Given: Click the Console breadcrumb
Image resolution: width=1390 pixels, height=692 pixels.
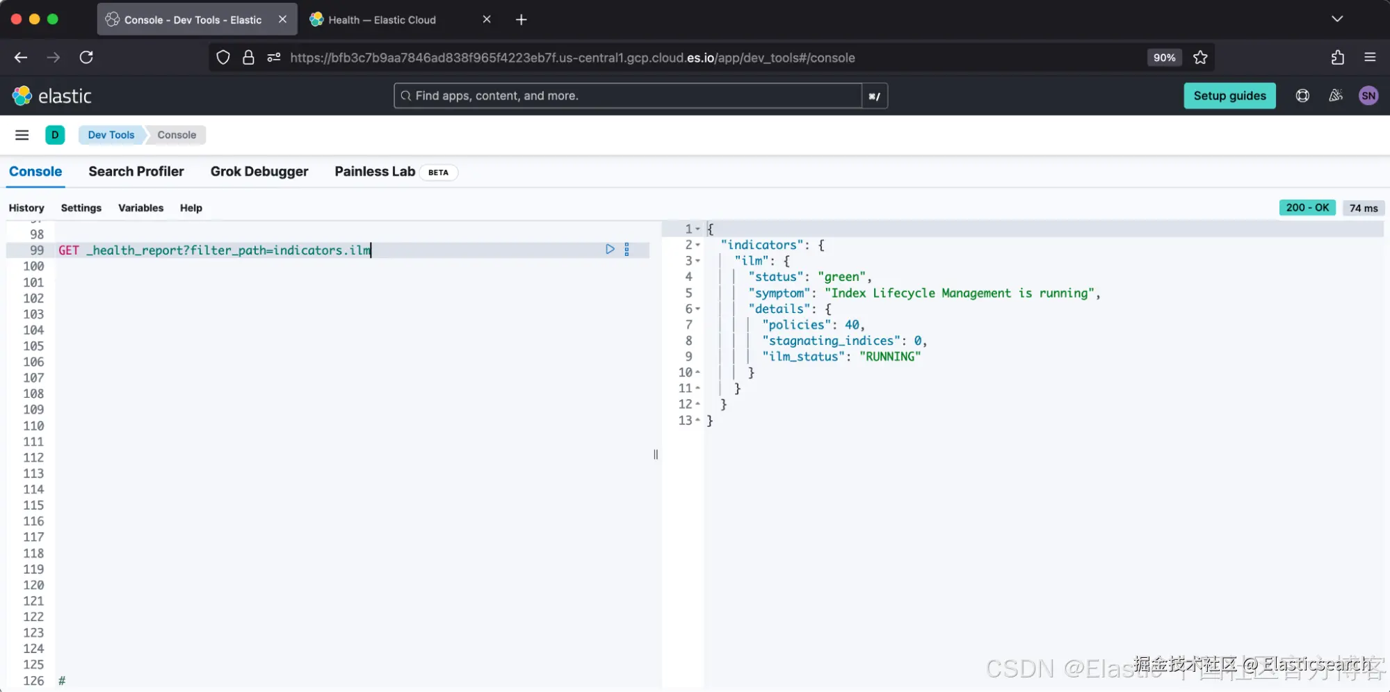Looking at the screenshot, I should (x=177, y=135).
